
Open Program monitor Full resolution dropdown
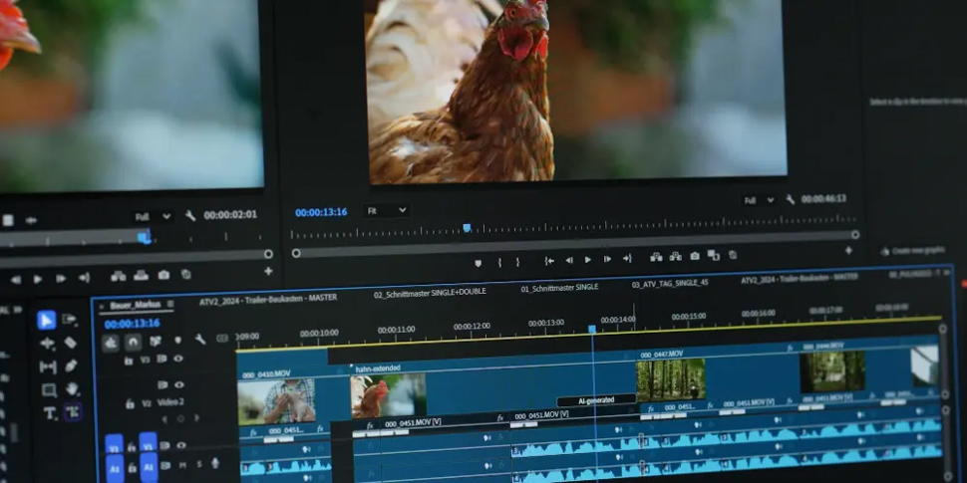coord(758,199)
